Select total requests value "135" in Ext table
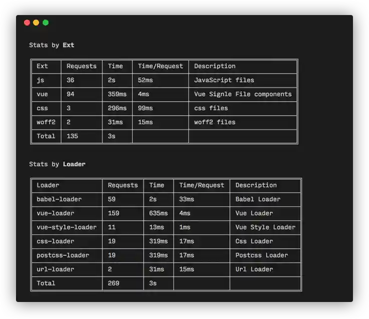This screenshot has height=319, width=369. coord(73,136)
